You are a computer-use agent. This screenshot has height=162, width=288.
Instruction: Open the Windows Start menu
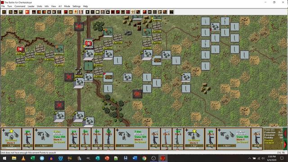4,158
